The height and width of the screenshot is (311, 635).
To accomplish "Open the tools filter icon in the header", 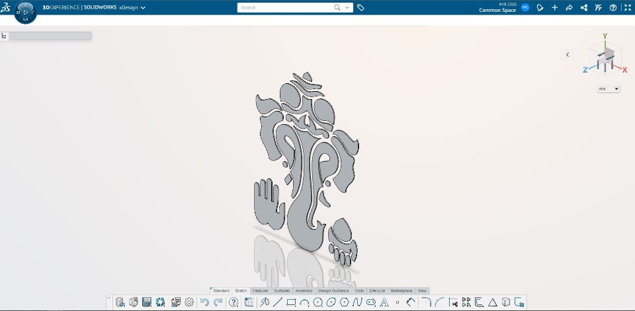I will 599,8.
